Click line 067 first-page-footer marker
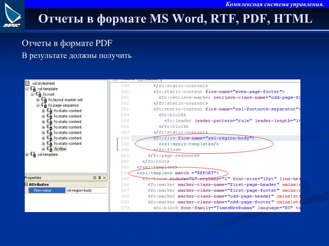The height and width of the screenshot is (246, 329). click(x=224, y=190)
